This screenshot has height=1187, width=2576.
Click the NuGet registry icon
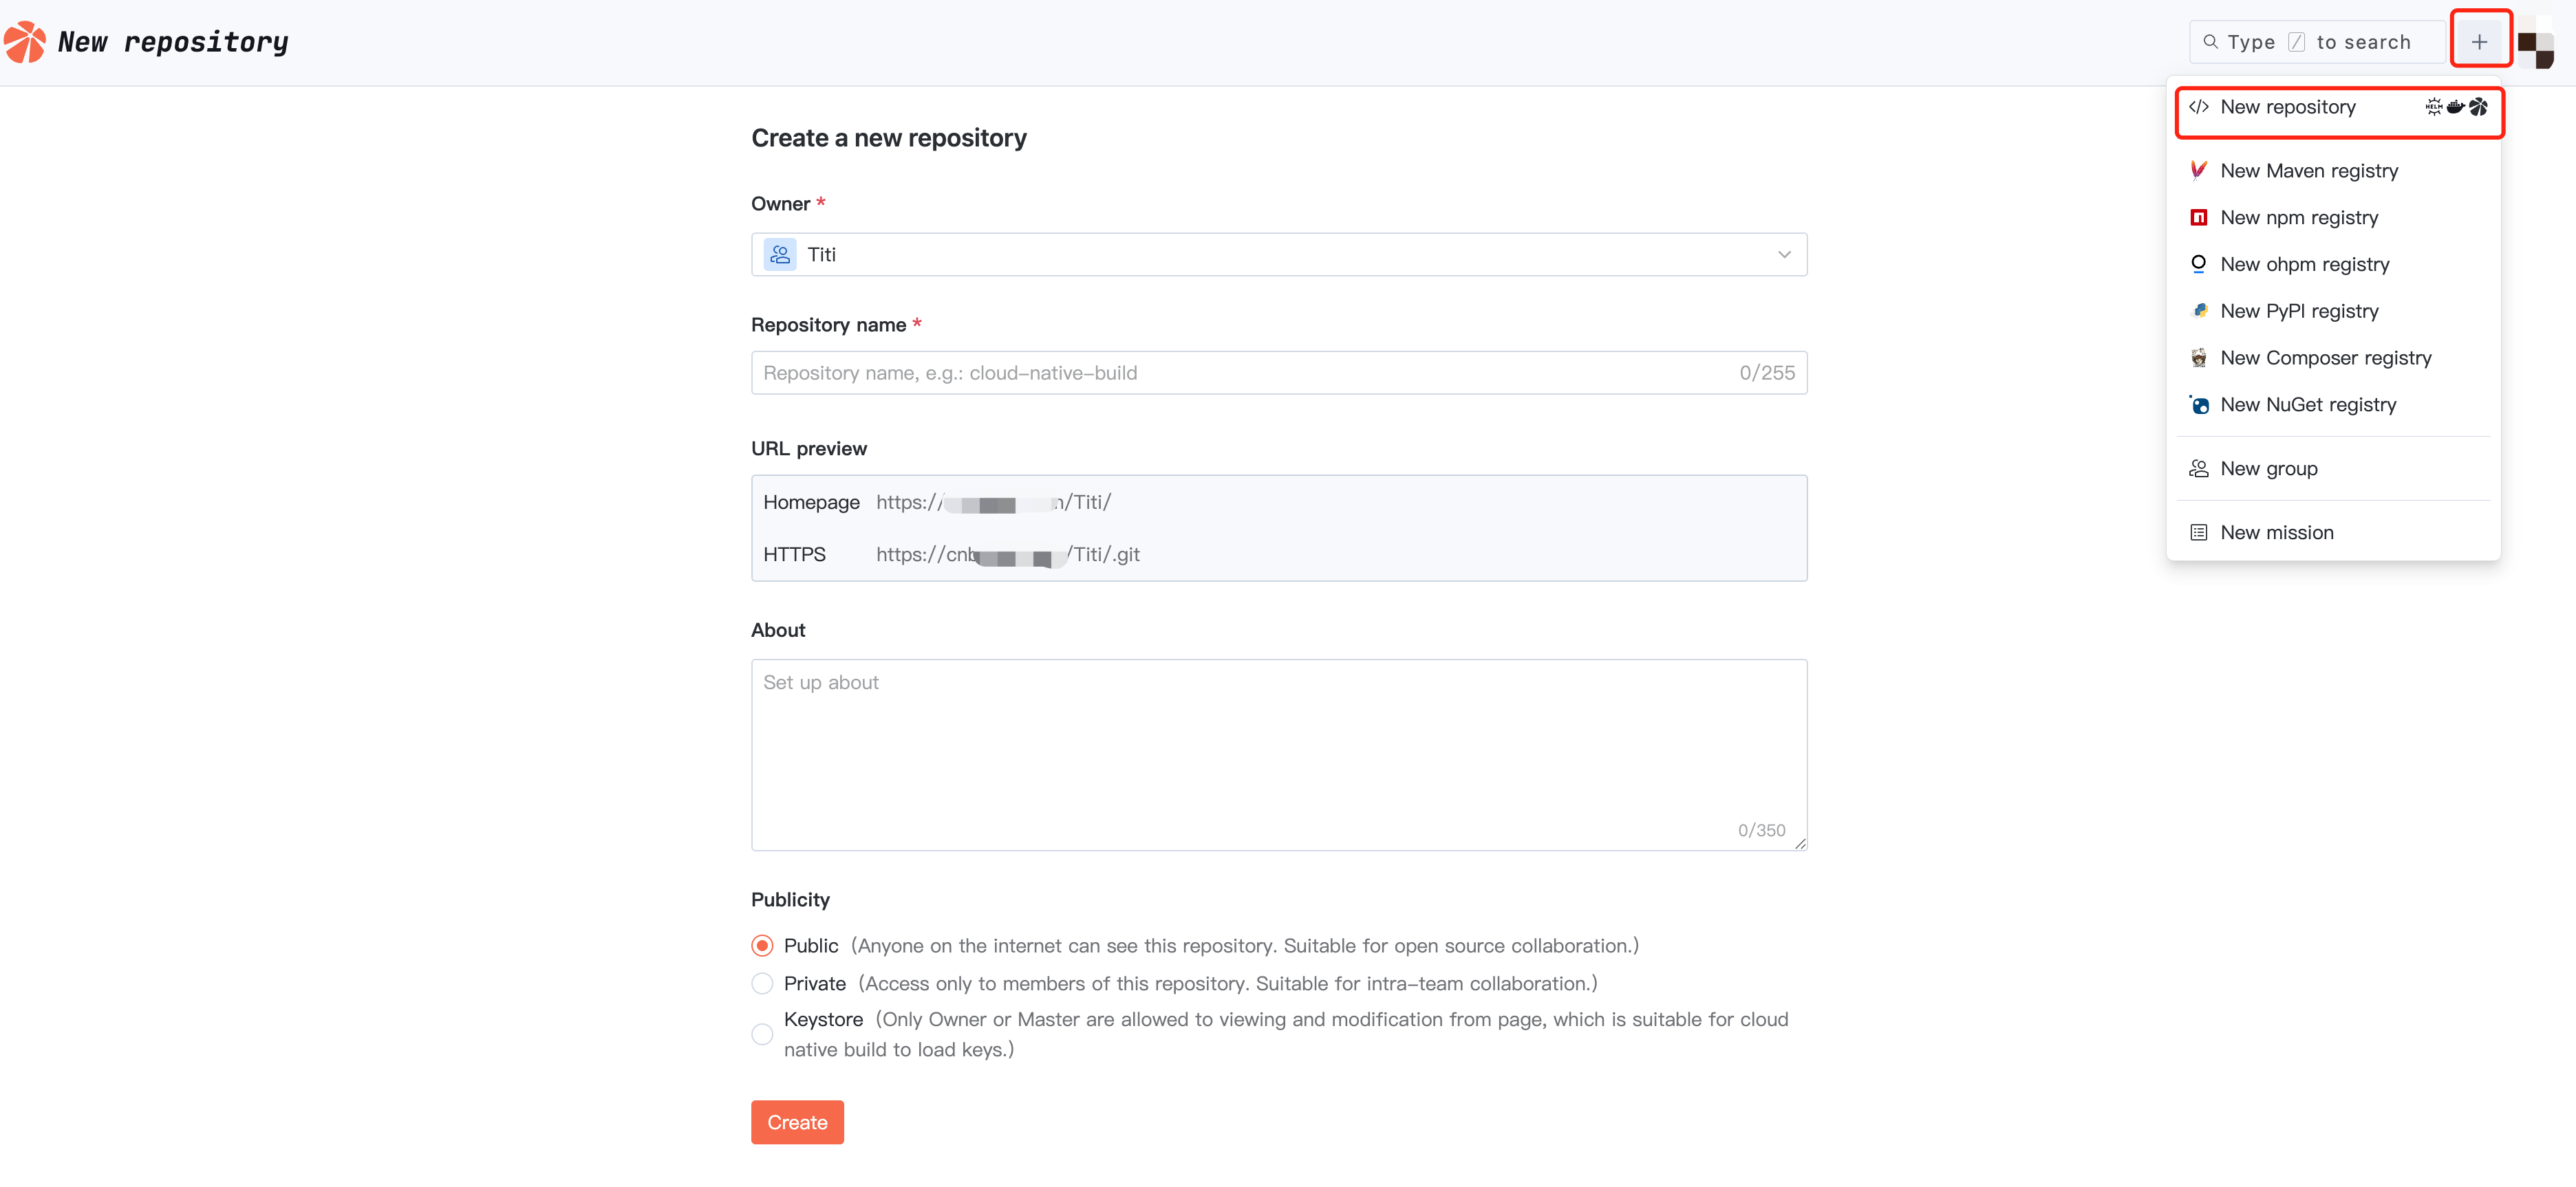coord(2198,404)
